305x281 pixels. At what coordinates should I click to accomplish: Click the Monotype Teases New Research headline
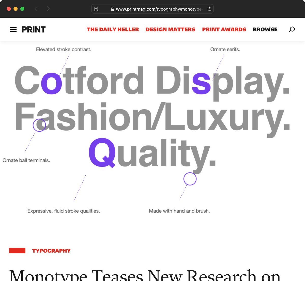point(145,275)
